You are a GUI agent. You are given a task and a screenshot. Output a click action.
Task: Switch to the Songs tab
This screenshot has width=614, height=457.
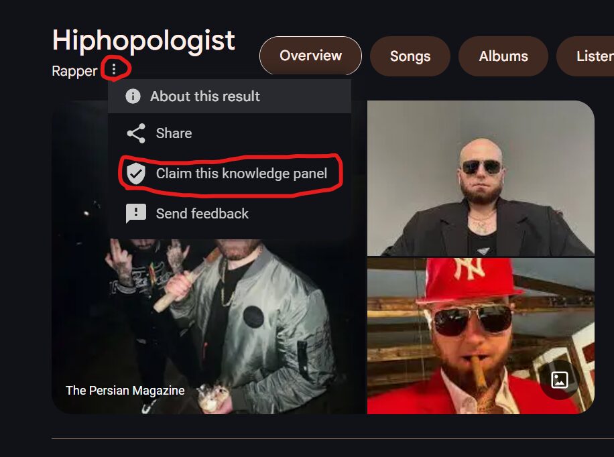coord(410,56)
